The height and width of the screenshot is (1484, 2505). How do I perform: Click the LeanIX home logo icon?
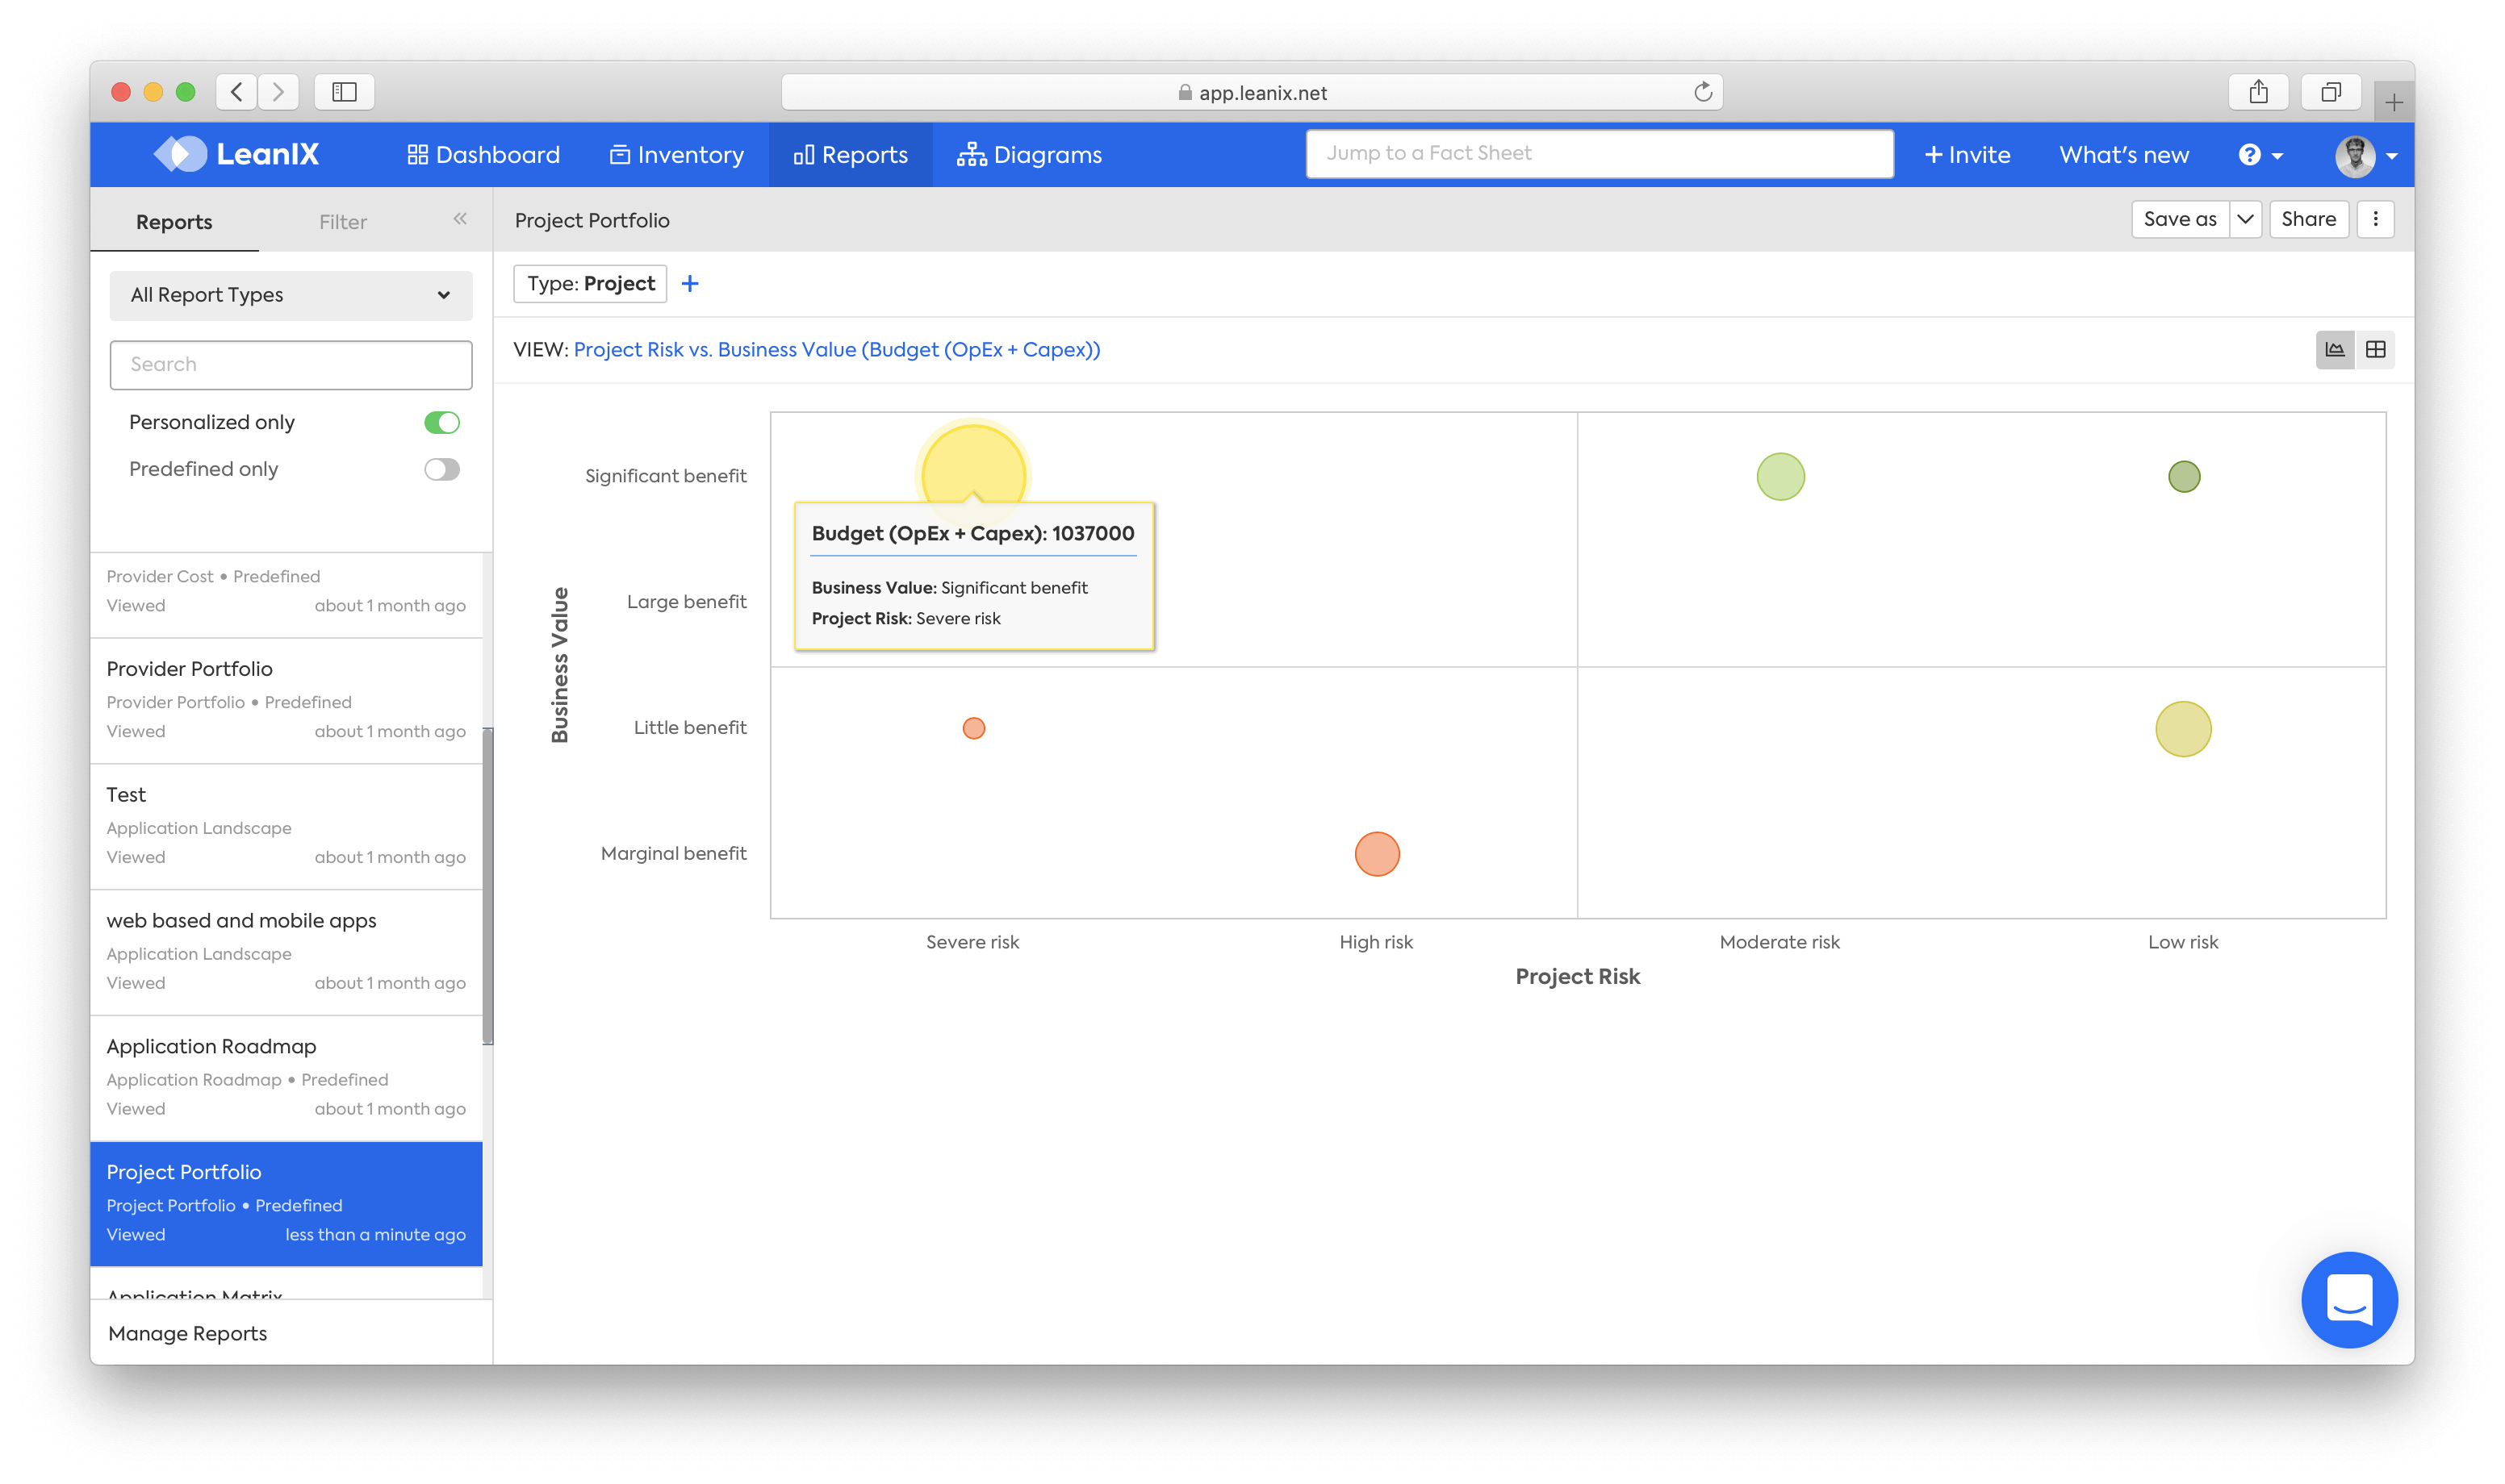pyautogui.click(x=182, y=156)
